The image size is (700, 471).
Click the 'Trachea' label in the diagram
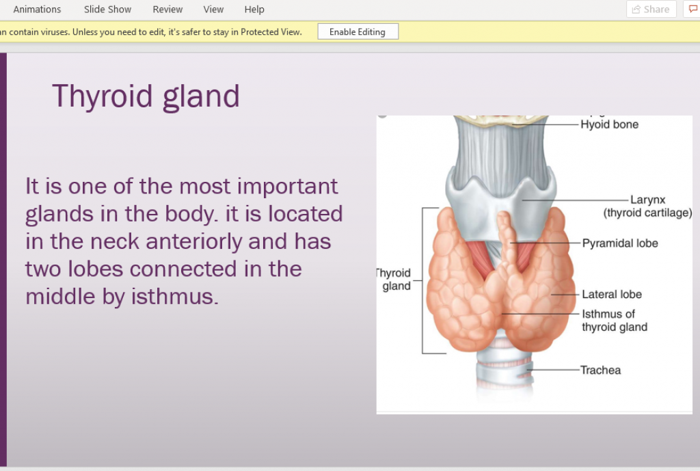[601, 370]
